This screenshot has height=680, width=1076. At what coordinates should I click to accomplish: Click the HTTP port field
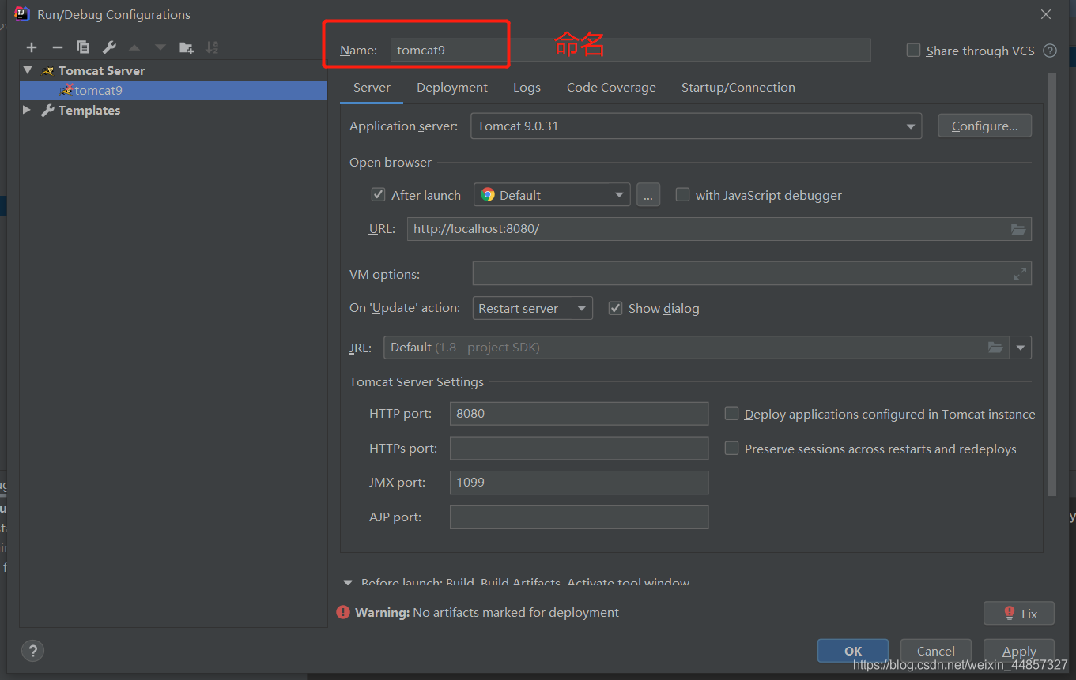579,414
